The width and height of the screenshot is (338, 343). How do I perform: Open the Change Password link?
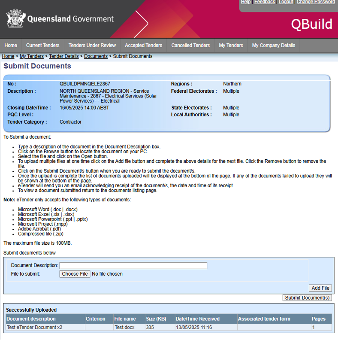[x=316, y=2]
